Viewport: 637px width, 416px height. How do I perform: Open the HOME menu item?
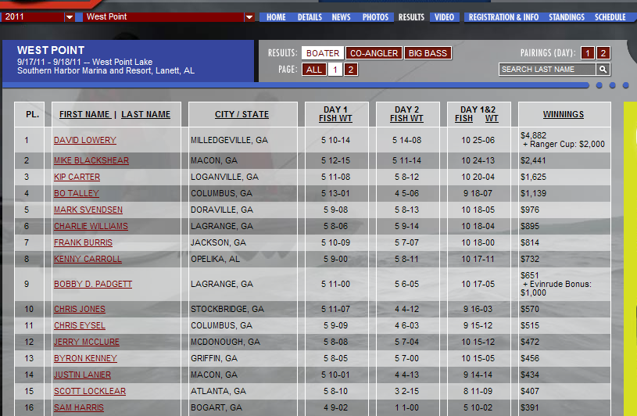tap(276, 17)
